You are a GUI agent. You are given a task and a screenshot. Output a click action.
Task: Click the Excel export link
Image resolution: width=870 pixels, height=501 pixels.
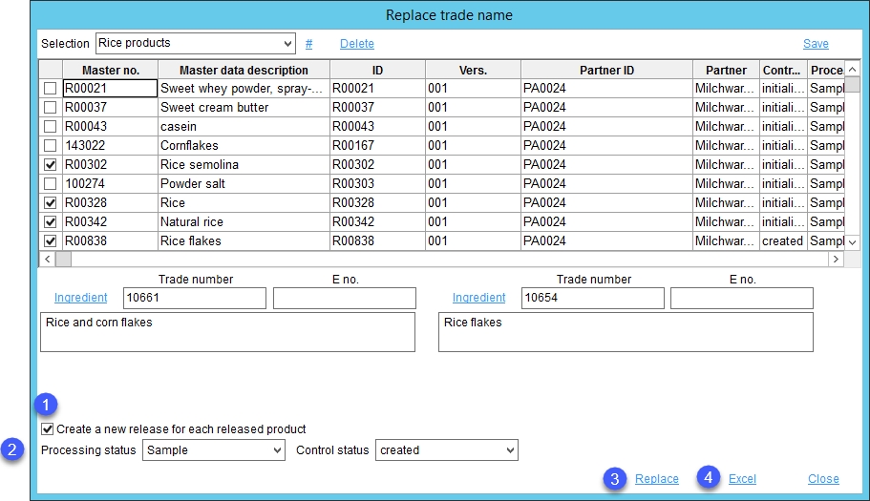coord(742,479)
